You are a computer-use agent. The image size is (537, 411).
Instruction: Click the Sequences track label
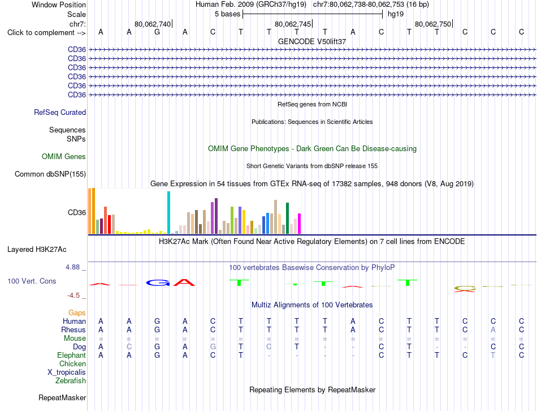[x=67, y=130]
